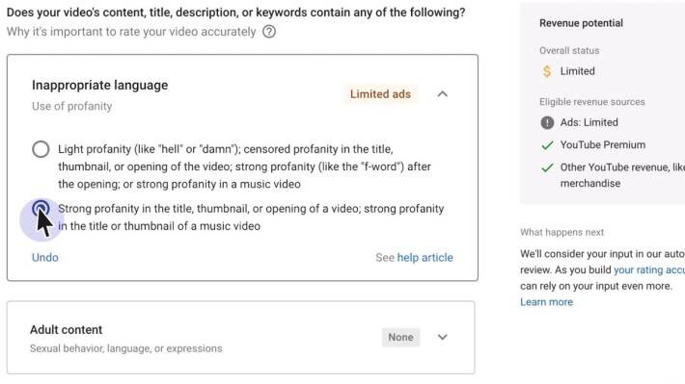Click the Adult content heading
The width and height of the screenshot is (685, 384).
[66, 329]
